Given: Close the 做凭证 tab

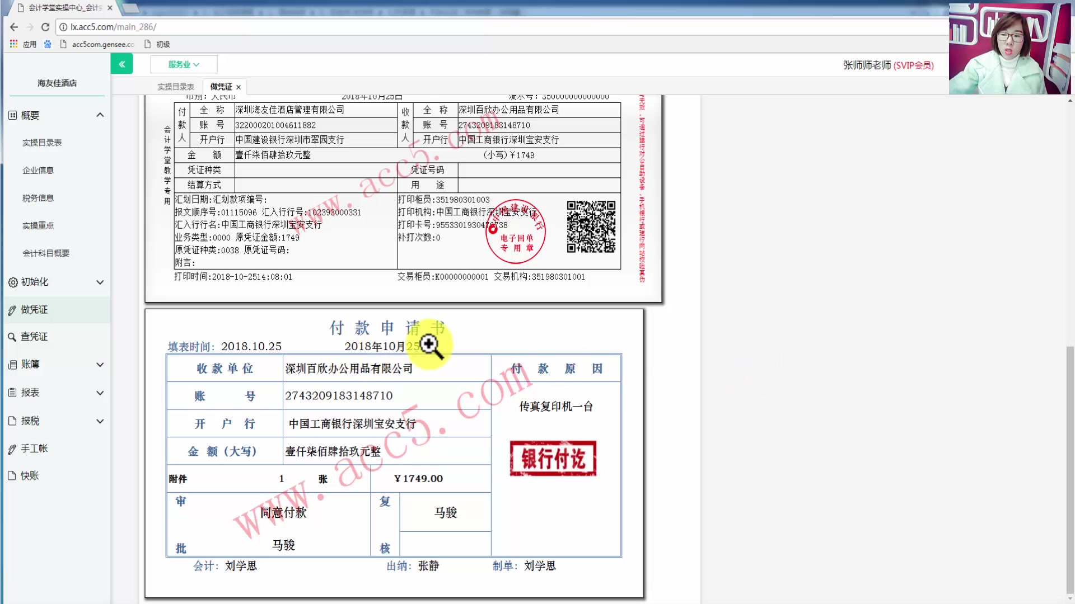Looking at the screenshot, I should tap(239, 87).
